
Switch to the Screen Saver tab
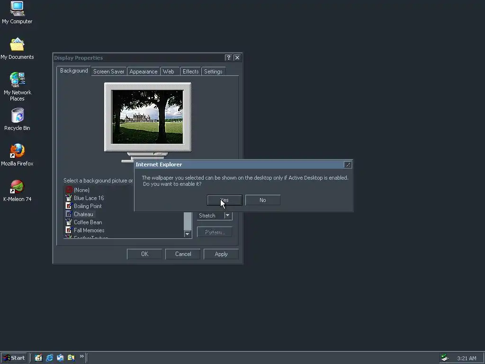[x=108, y=72]
